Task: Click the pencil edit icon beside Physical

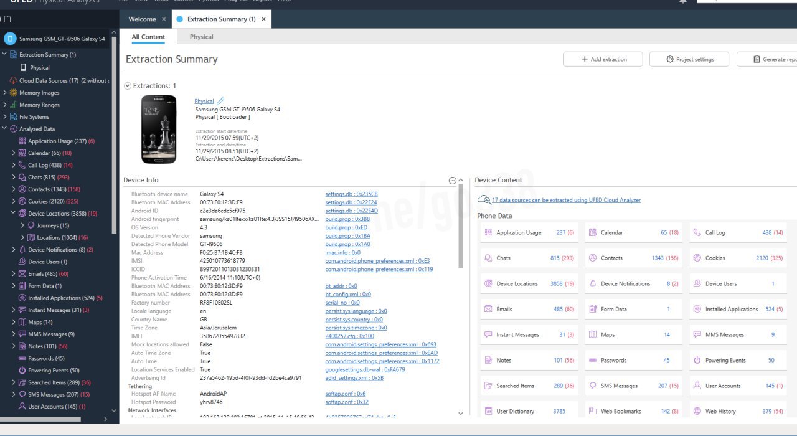Action: [220, 101]
